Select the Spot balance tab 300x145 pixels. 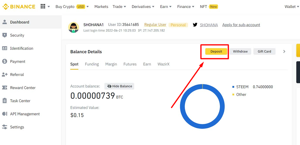(74, 64)
